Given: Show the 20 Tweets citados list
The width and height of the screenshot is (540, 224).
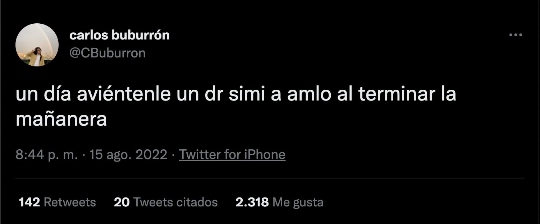Looking at the screenshot, I should pos(166,202).
